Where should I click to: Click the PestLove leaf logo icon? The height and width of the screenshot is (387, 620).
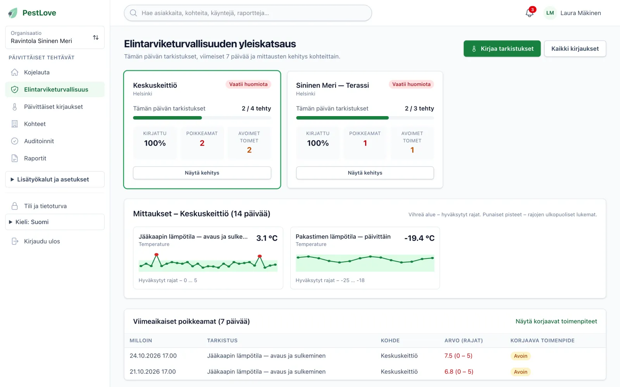[13, 13]
